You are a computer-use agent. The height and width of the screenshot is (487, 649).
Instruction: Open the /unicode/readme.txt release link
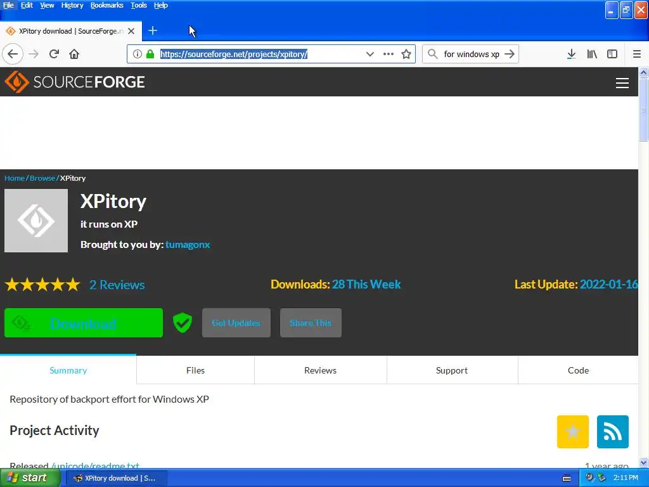[95, 465]
